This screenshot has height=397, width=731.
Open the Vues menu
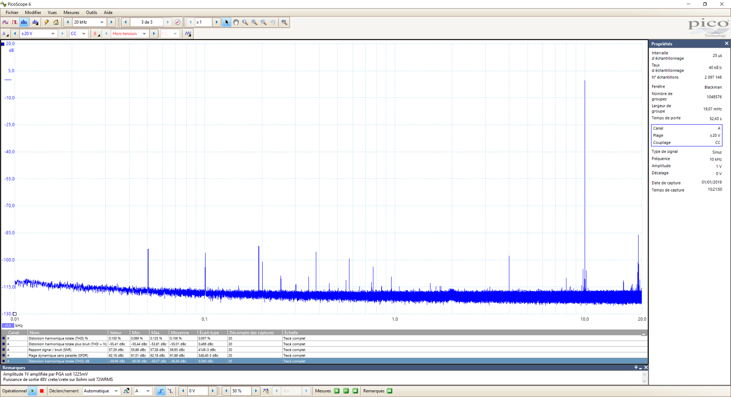(52, 13)
